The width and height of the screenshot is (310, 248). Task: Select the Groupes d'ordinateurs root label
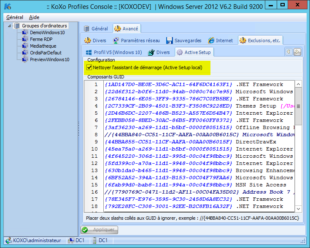(x=44, y=26)
